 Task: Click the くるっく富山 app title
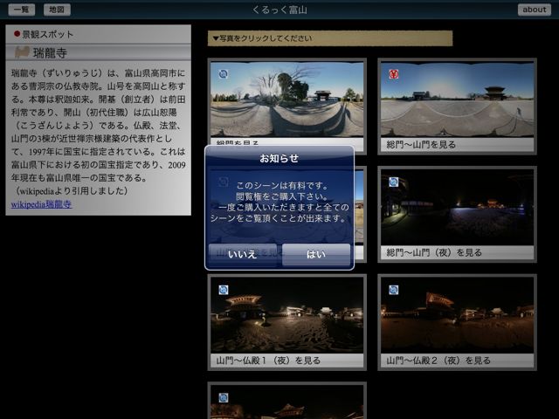(279, 10)
